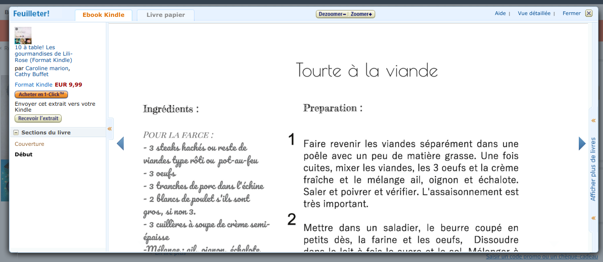Open Vue détaillée link

pyautogui.click(x=534, y=13)
